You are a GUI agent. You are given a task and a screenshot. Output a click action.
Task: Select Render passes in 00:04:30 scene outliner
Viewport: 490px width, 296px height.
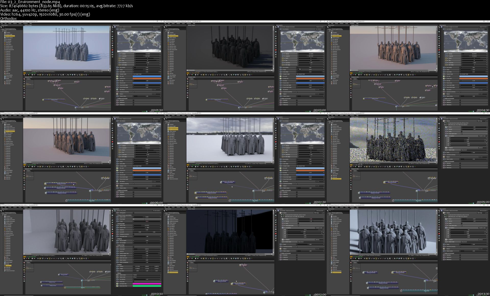click(336, 77)
